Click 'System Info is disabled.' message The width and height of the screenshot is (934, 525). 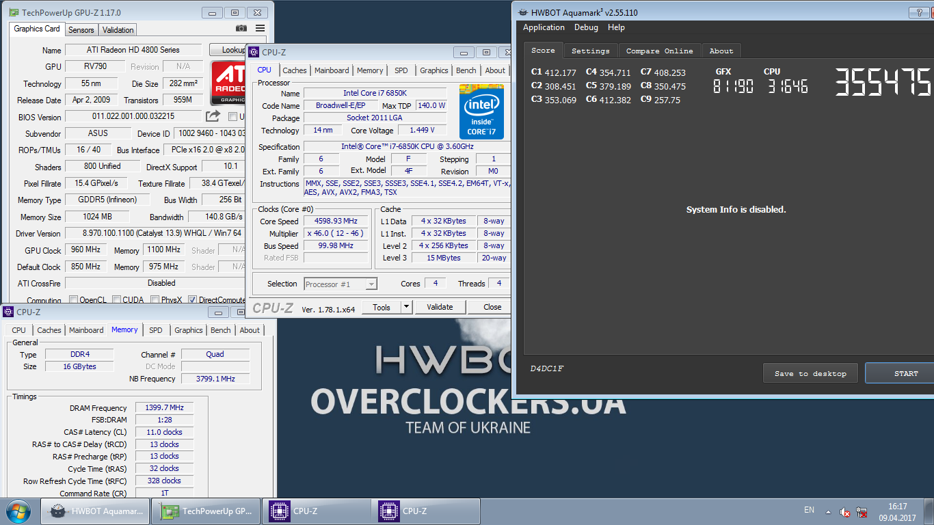pyautogui.click(x=736, y=210)
